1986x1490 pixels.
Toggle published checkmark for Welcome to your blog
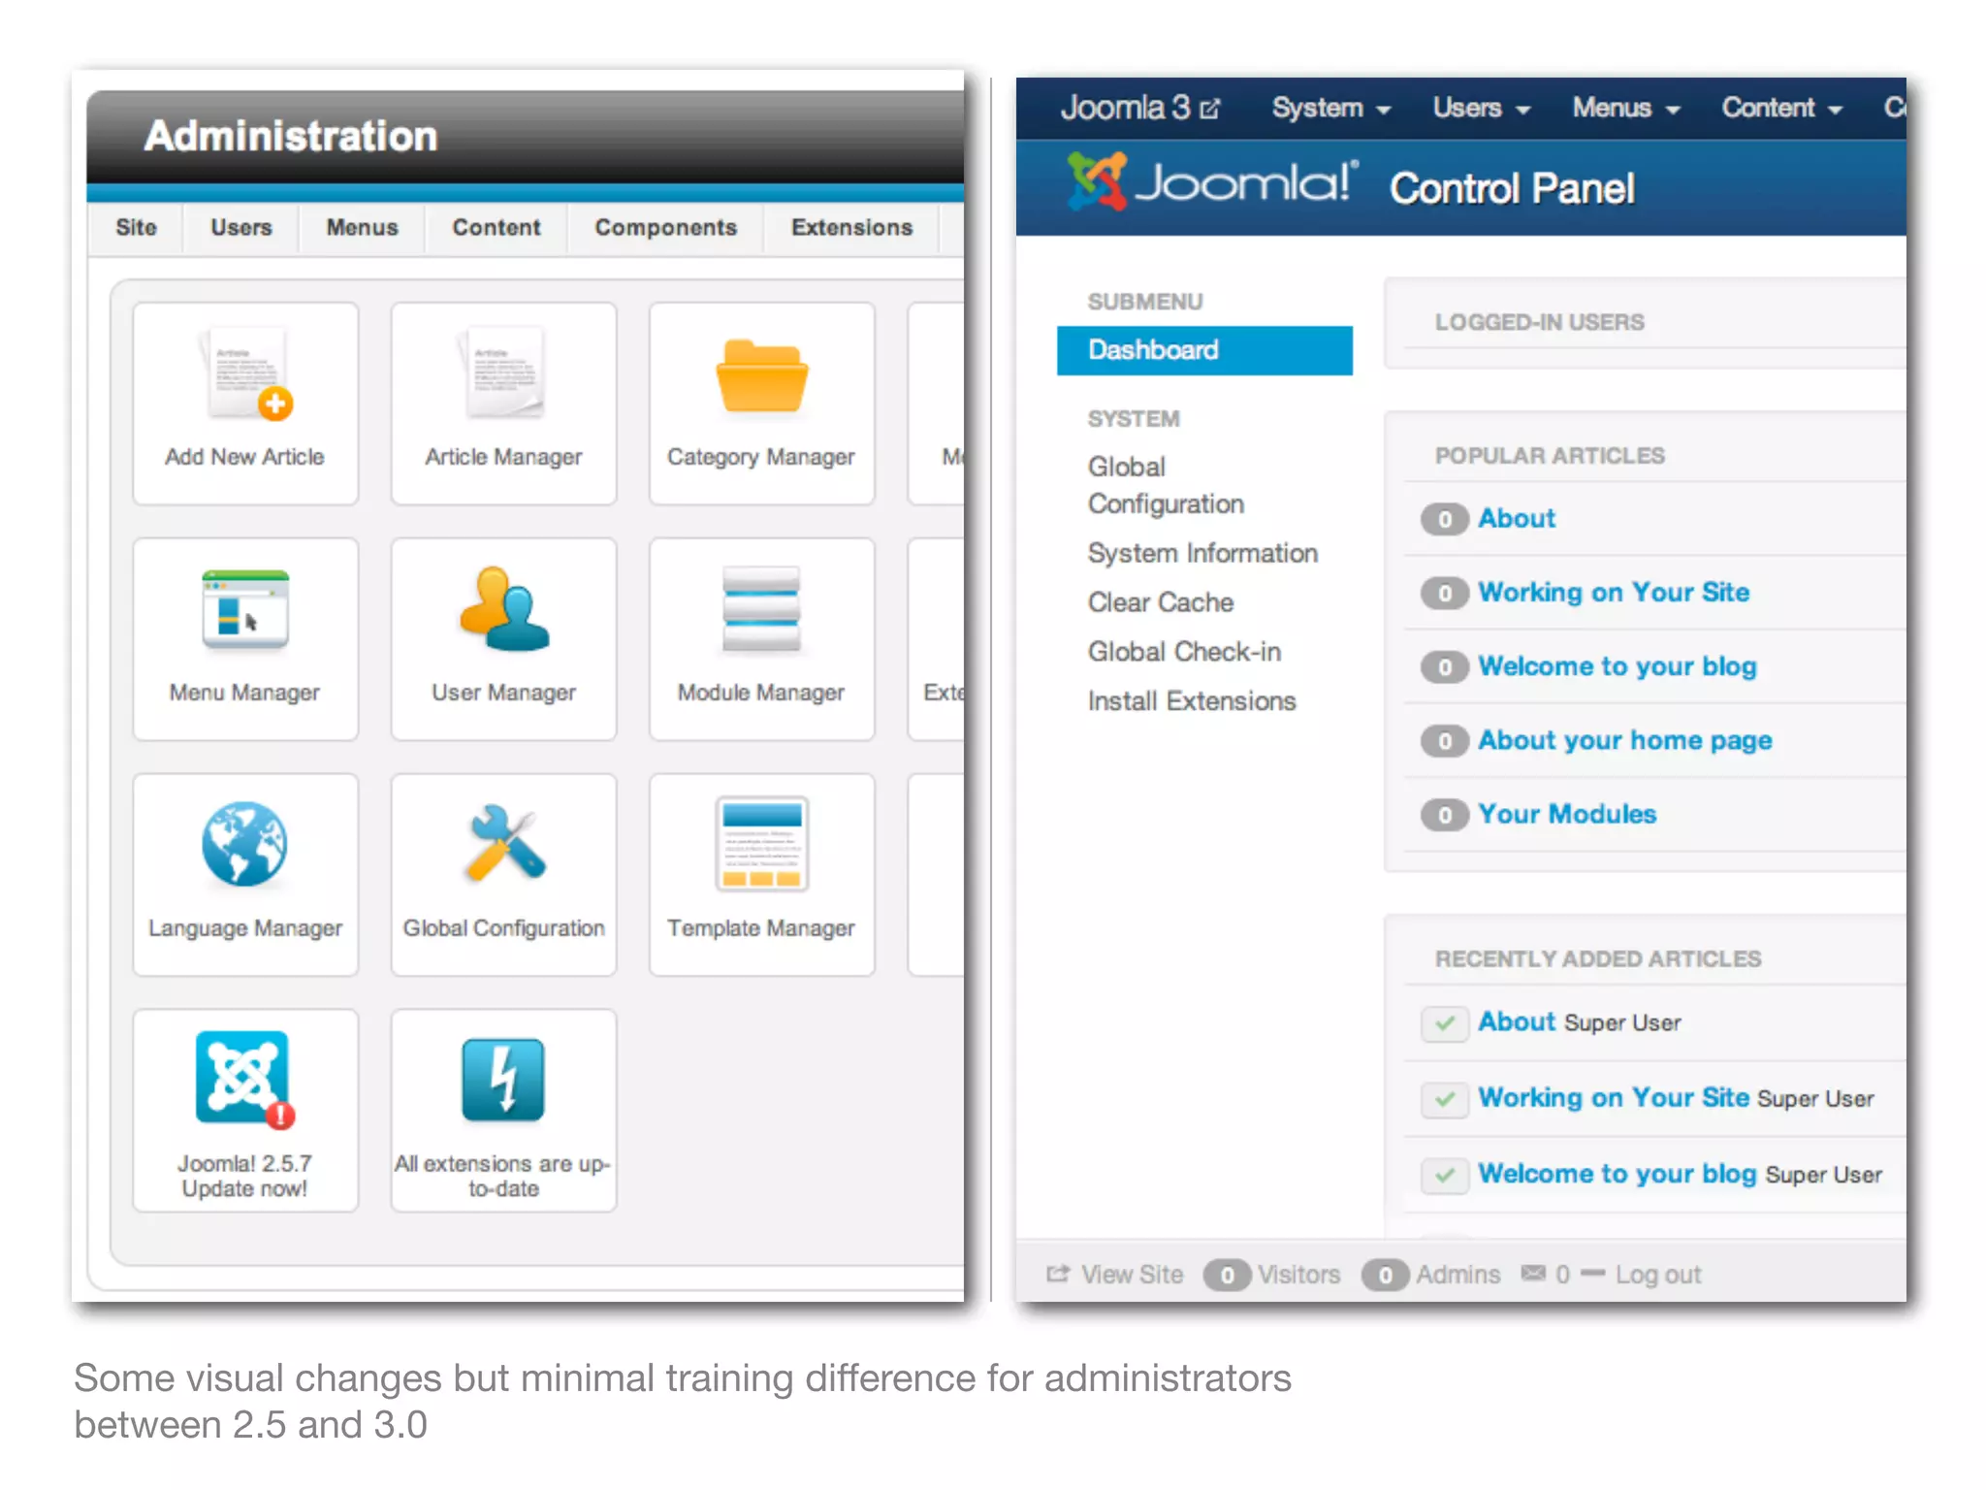1445,1175
